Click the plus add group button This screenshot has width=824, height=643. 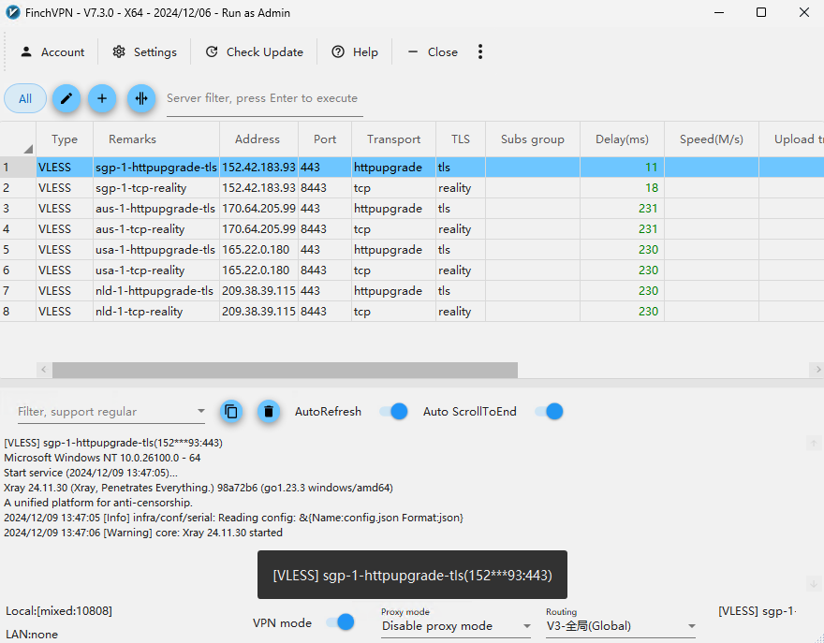point(102,98)
